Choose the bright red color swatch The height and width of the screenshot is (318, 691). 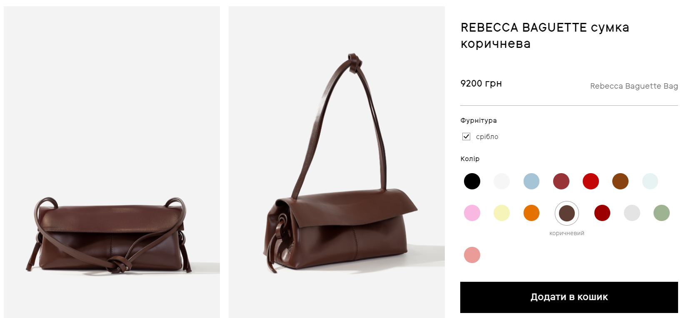(x=591, y=181)
